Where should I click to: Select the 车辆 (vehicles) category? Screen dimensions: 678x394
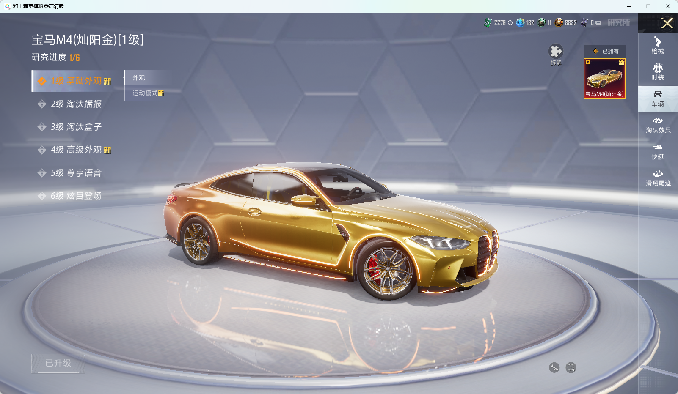[x=658, y=99]
